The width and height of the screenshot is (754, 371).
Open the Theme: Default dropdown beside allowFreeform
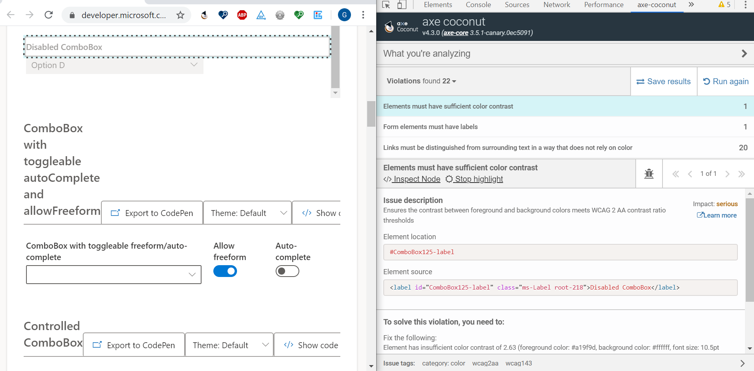[248, 213]
